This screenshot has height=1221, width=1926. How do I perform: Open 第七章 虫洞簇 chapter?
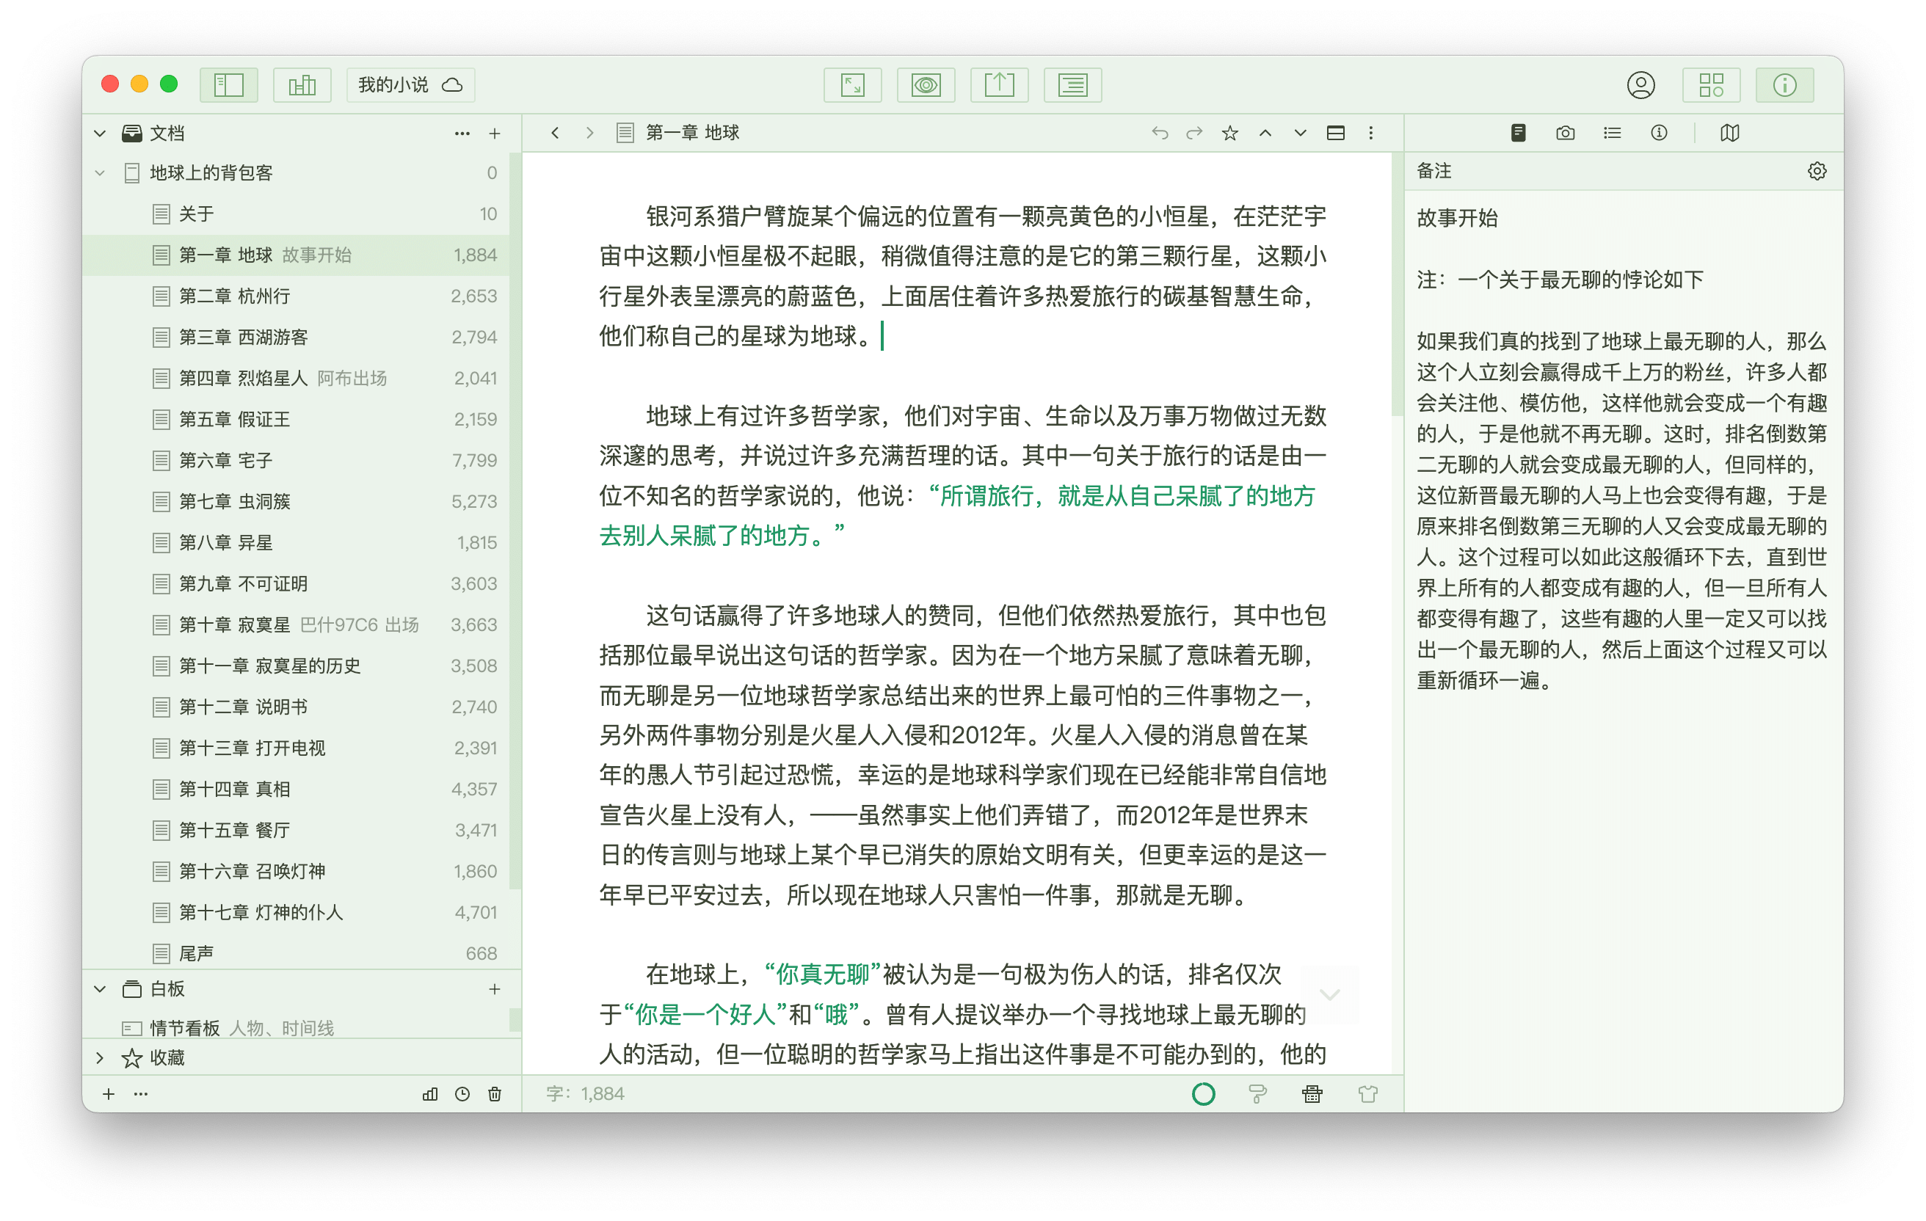click(x=296, y=501)
